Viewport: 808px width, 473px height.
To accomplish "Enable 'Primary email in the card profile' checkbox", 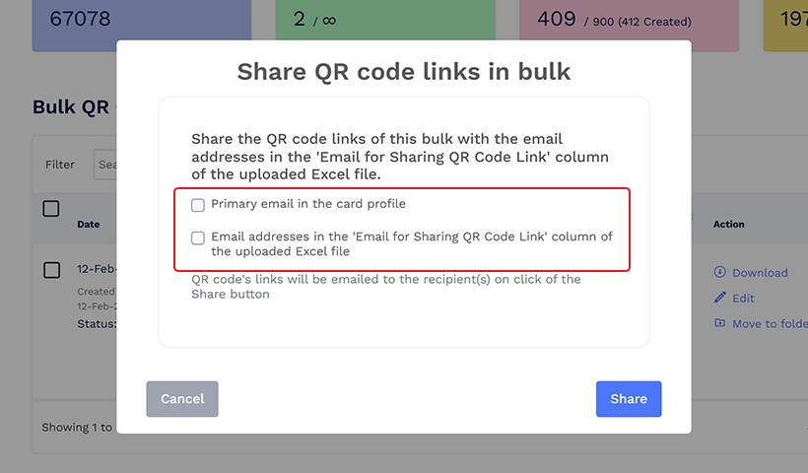I will point(198,205).
